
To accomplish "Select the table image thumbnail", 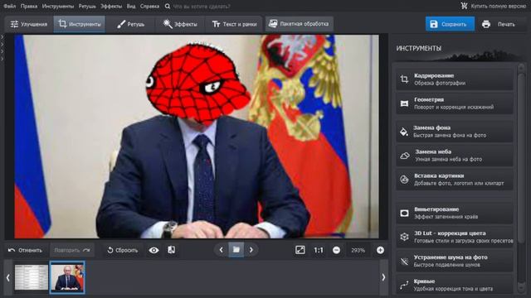I will tap(32, 277).
